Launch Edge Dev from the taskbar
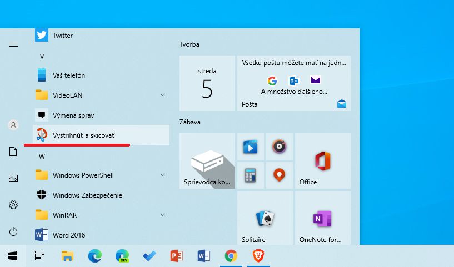The height and width of the screenshot is (267, 454). [x=122, y=256]
